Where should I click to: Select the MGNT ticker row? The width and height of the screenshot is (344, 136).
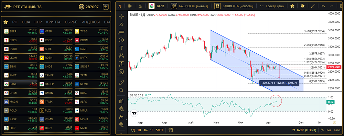(91, 119)
